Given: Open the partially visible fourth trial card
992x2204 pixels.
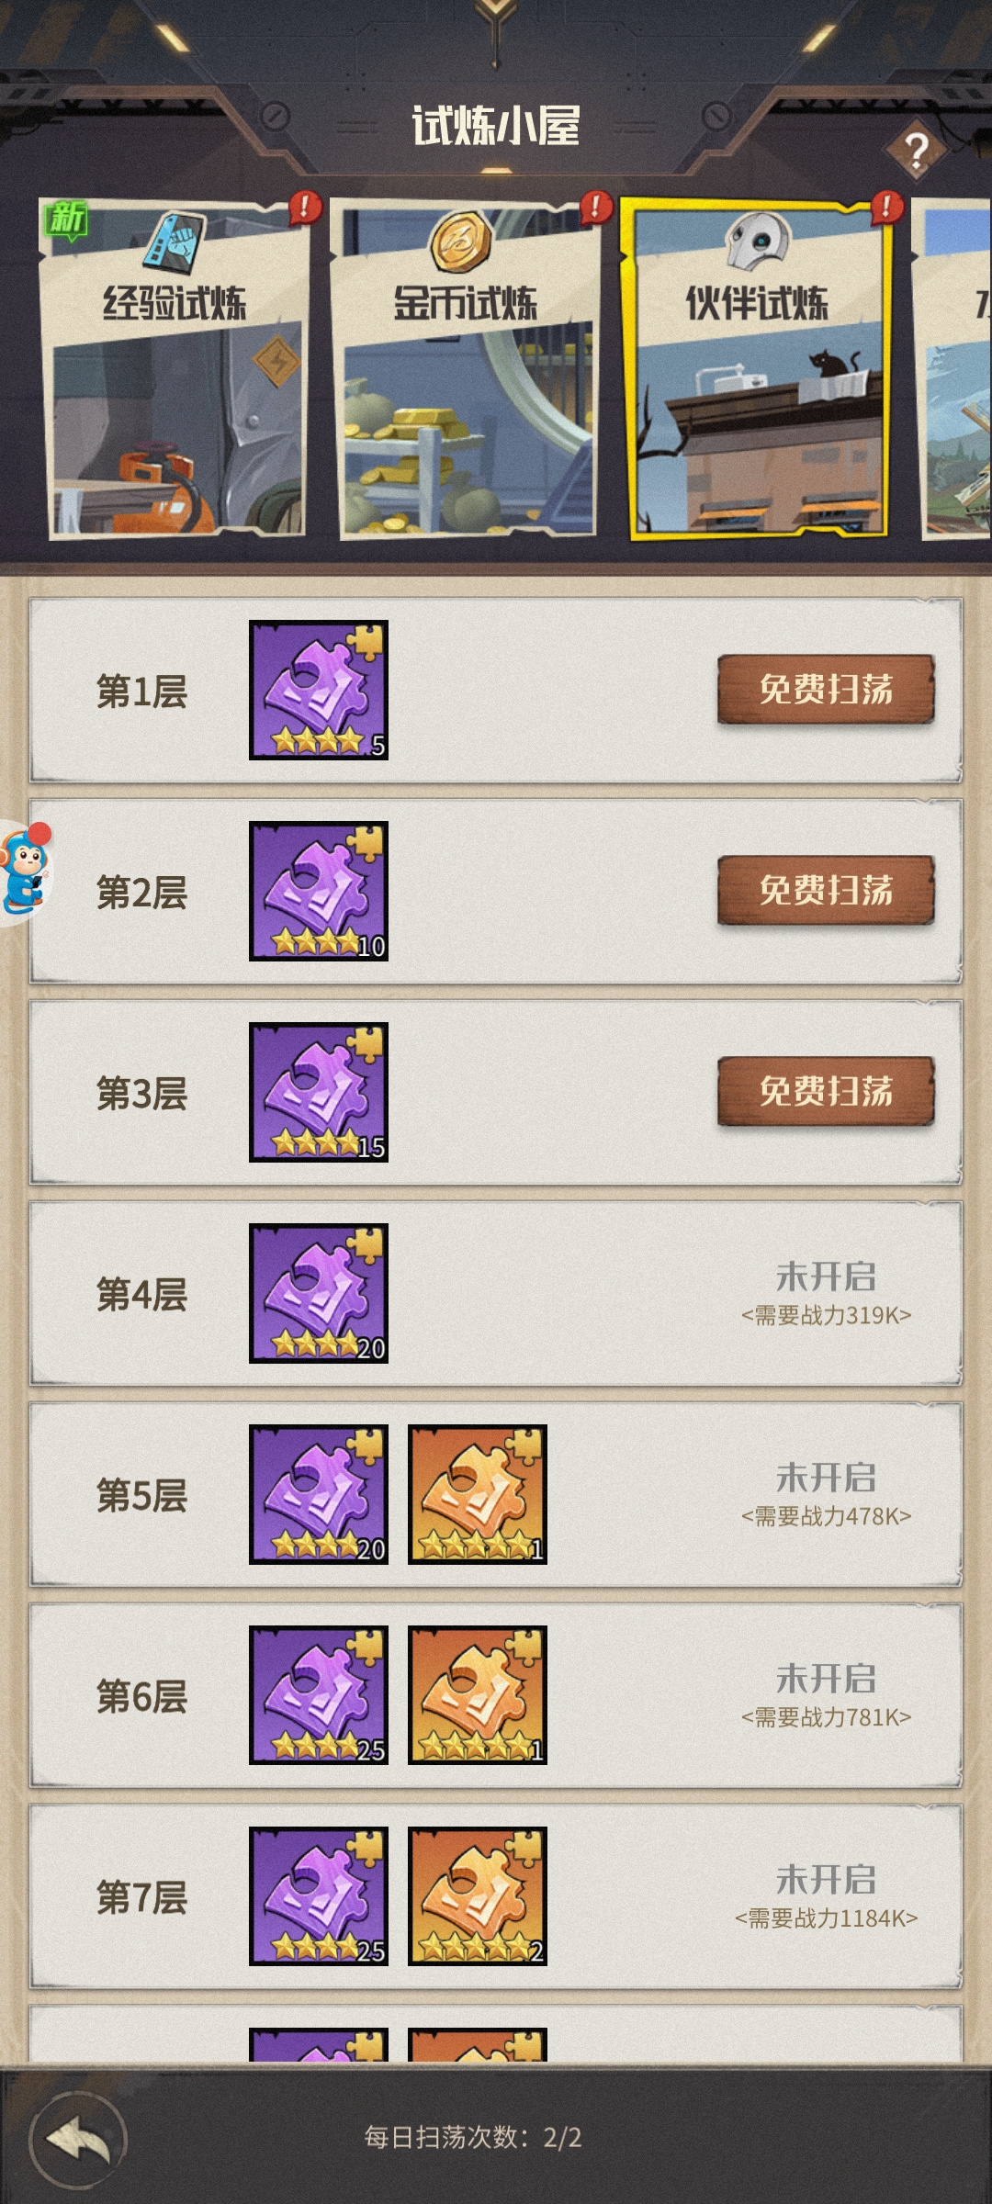Looking at the screenshot, I should (953, 369).
